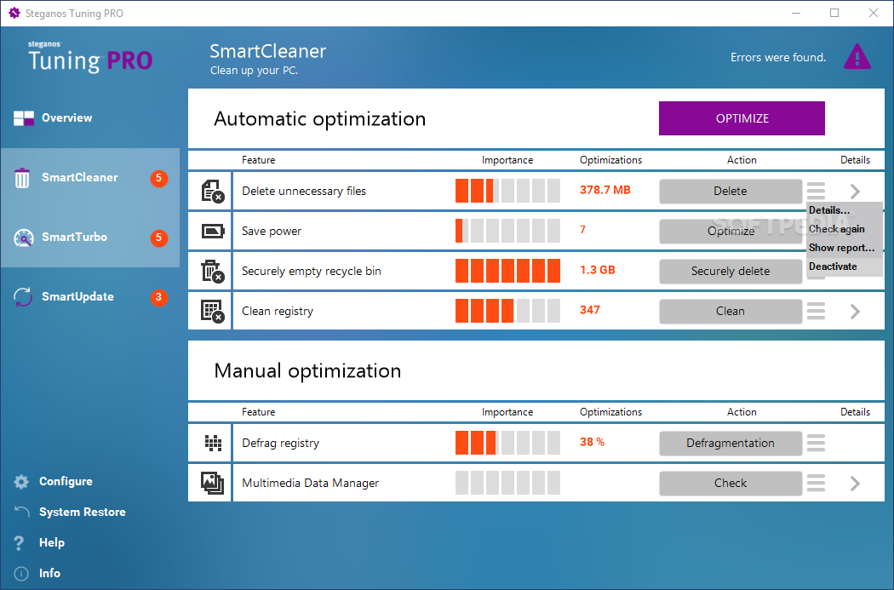Click the purple warning triangle icon
Viewport: 894px width, 590px height.
(x=857, y=57)
